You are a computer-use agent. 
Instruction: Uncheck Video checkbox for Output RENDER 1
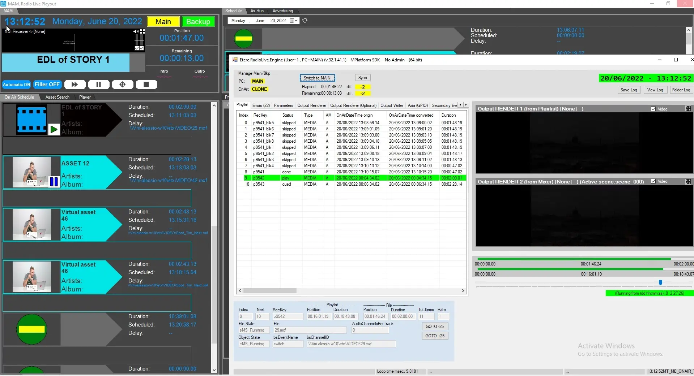pyautogui.click(x=653, y=109)
